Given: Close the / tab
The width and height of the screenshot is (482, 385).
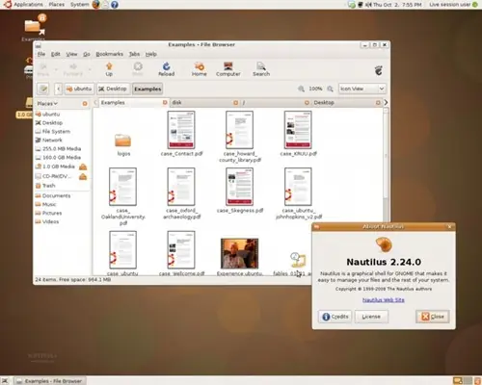Looking at the screenshot, I should [x=307, y=103].
